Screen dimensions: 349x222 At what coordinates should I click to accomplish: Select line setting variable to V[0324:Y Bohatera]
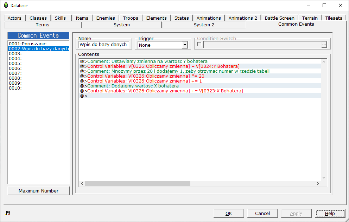(x=200, y=66)
